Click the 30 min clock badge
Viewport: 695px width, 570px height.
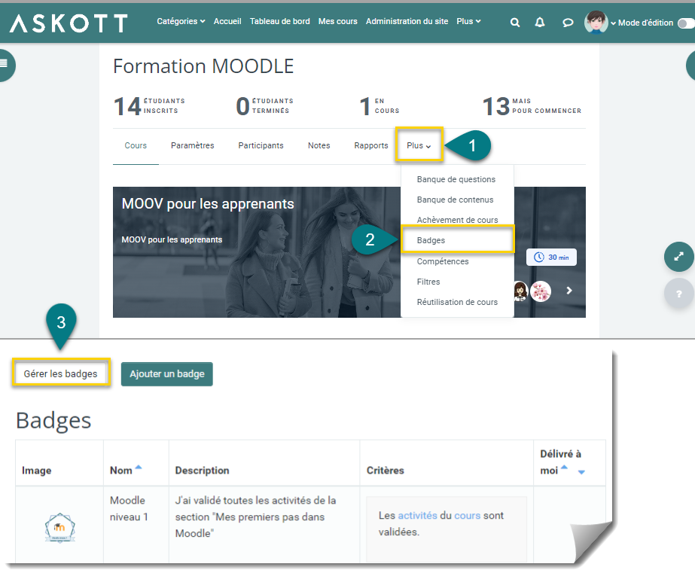[551, 257]
